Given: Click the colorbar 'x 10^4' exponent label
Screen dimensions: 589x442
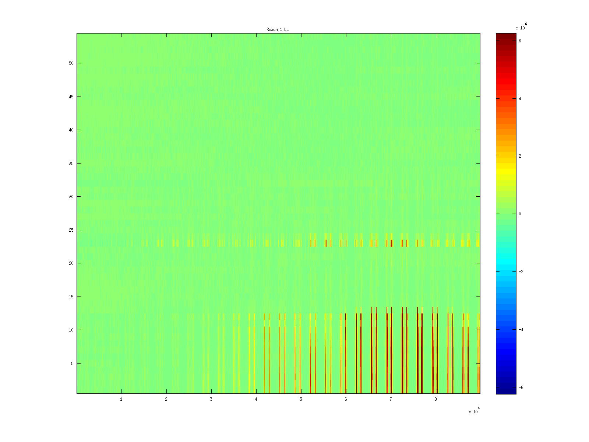Looking at the screenshot, I should coord(521,27).
